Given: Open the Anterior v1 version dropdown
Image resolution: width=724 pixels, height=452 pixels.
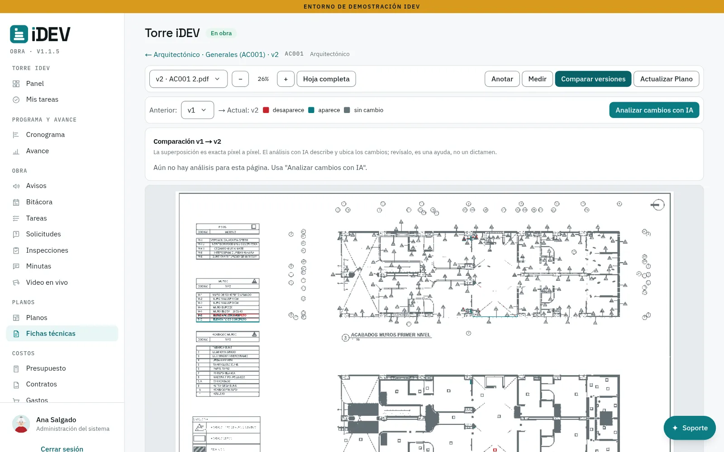Looking at the screenshot, I should tap(197, 110).
